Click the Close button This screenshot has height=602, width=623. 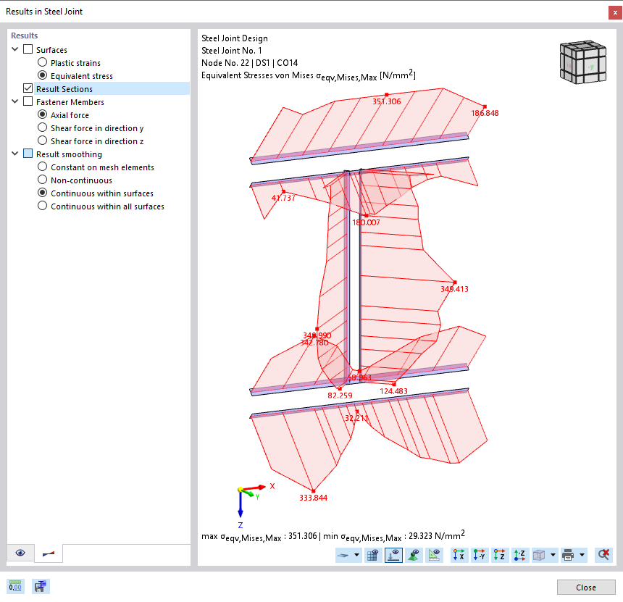pos(585,586)
